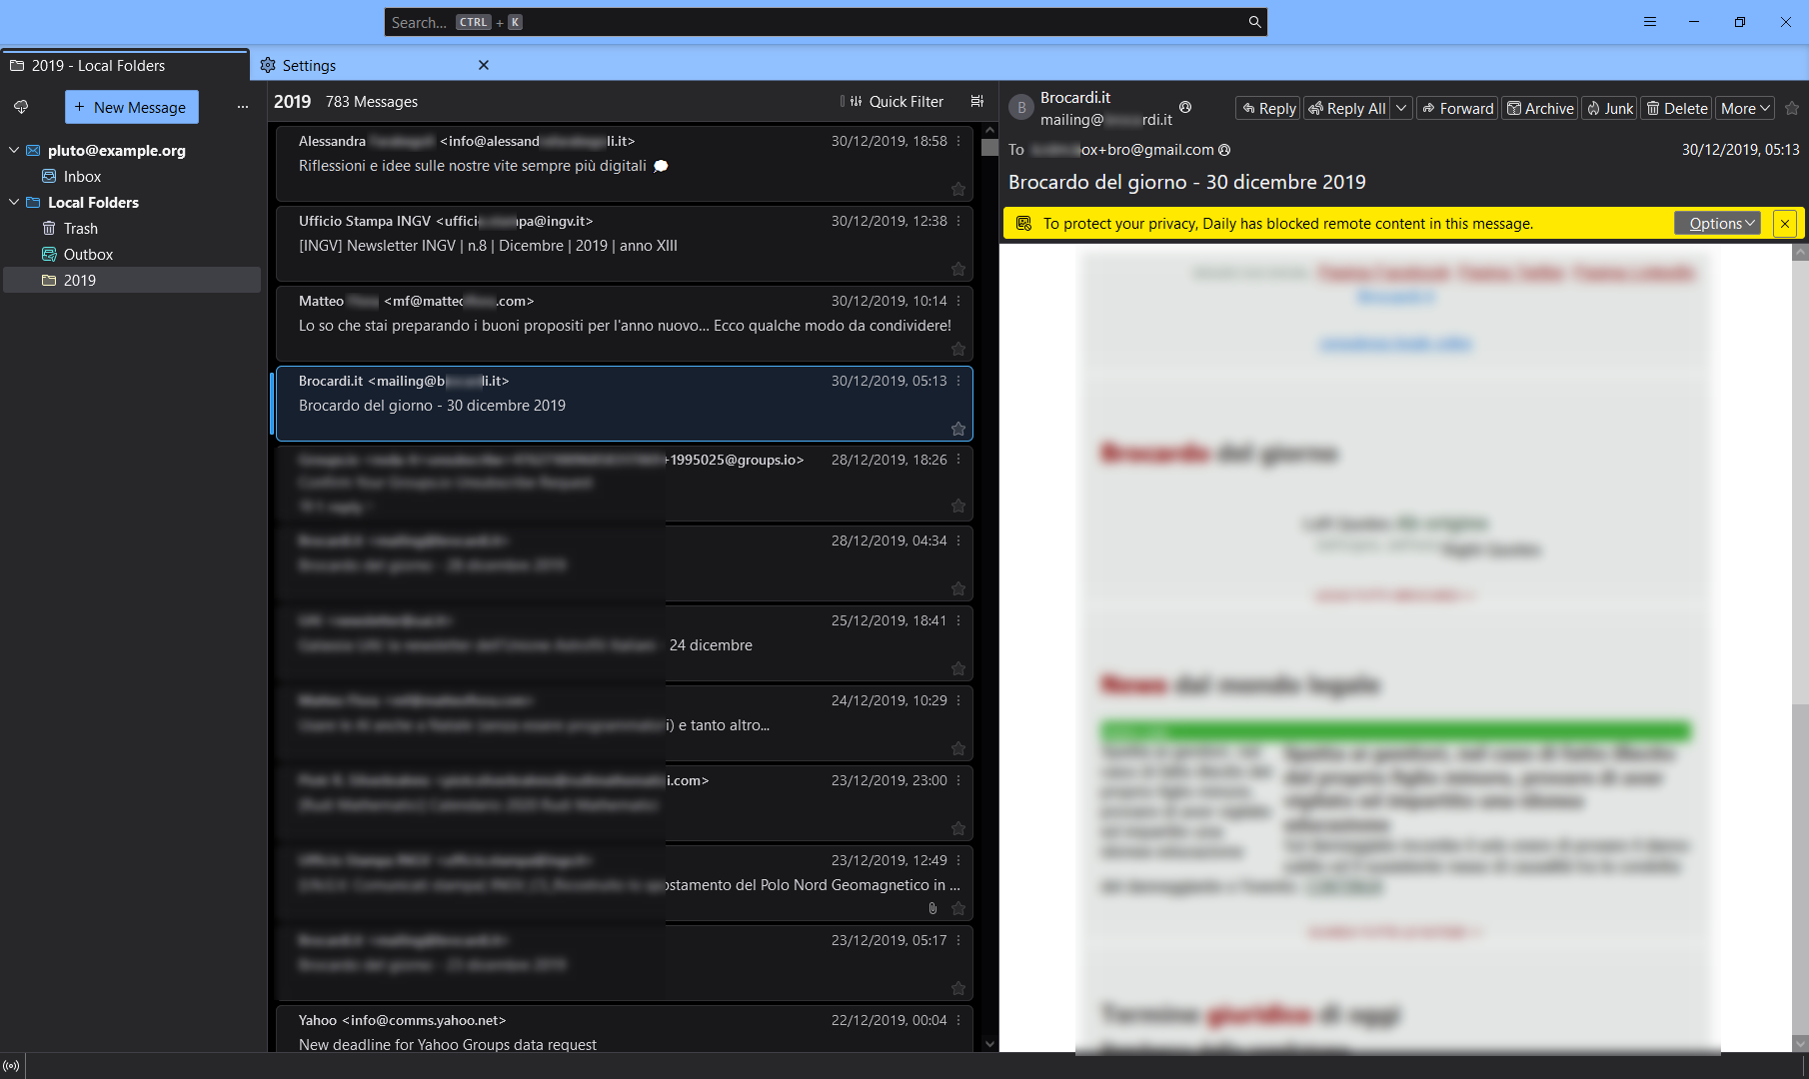Open more options for 30/12/2019, 10:14 message
Screen dimensions: 1809x1079
[x=958, y=301]
